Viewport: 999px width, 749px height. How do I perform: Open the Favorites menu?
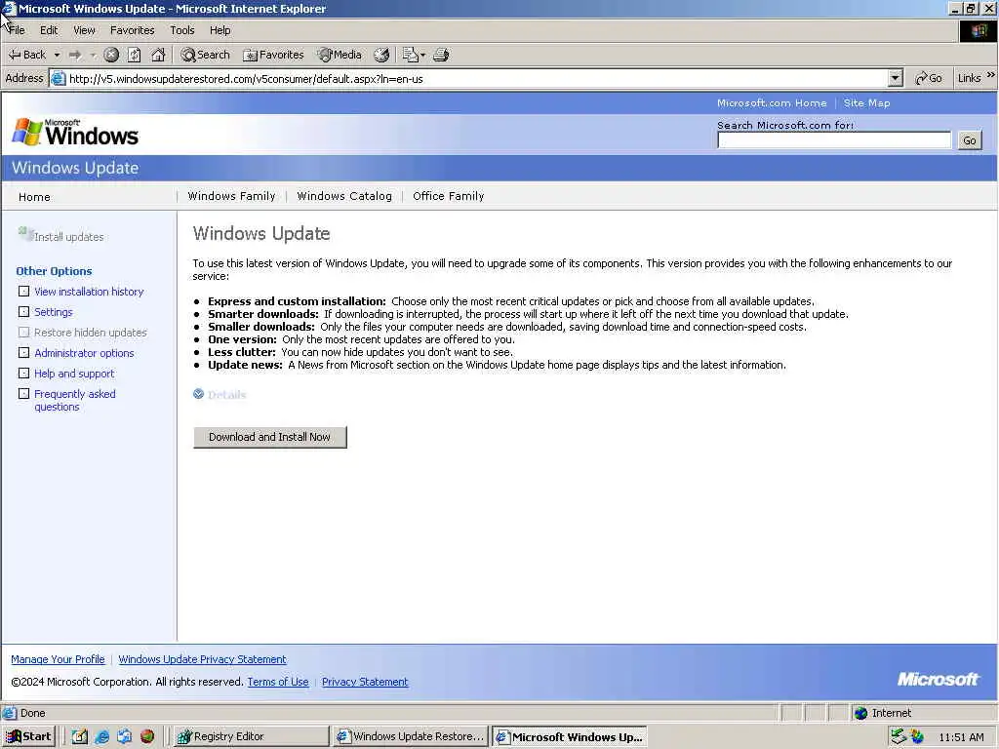(132, 30)
